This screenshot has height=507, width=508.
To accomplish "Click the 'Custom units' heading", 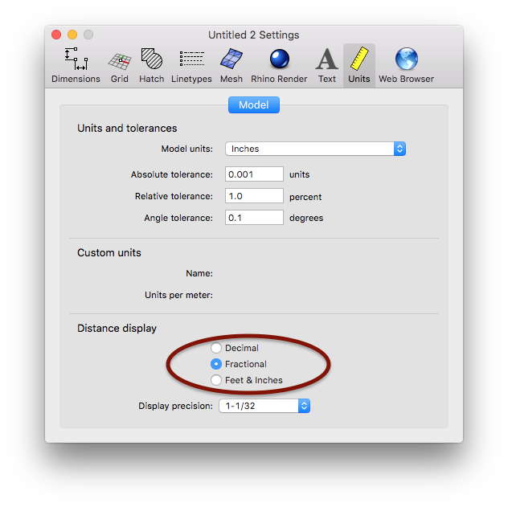I will (109, 252).
